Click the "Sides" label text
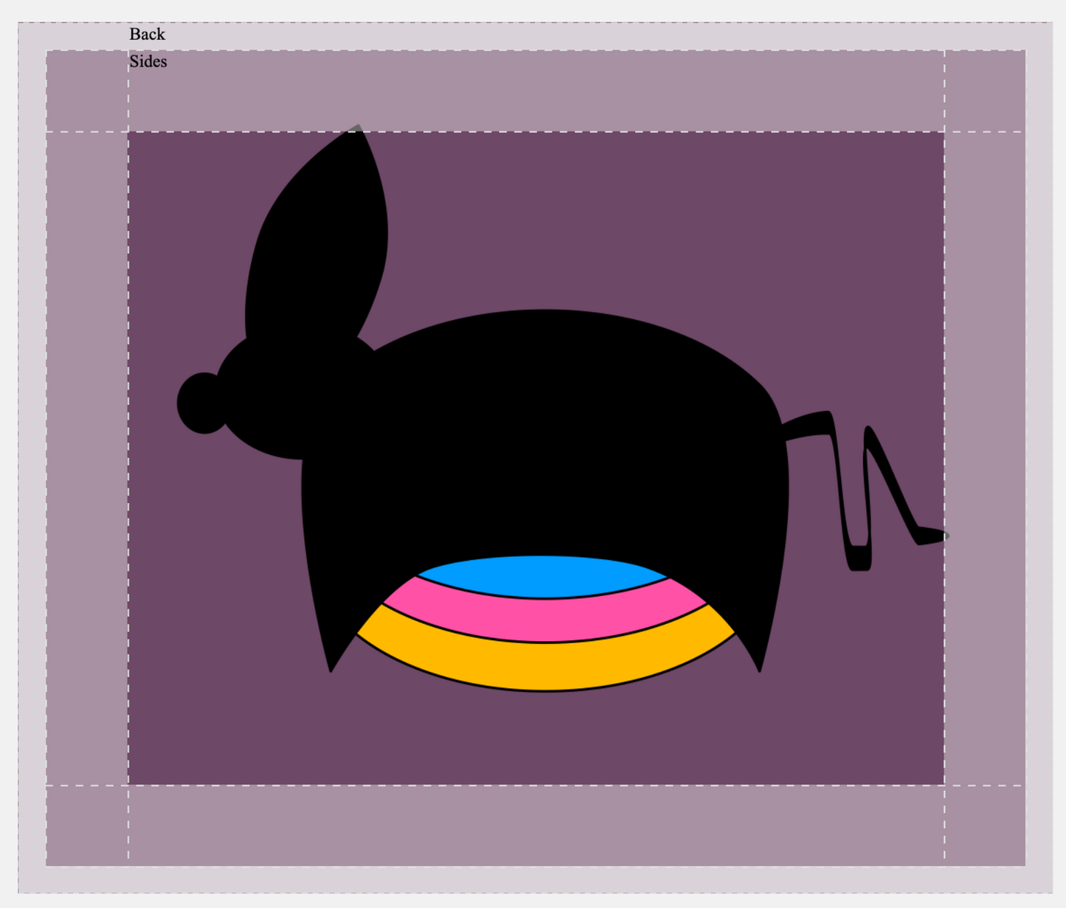 tap(148, 61)
